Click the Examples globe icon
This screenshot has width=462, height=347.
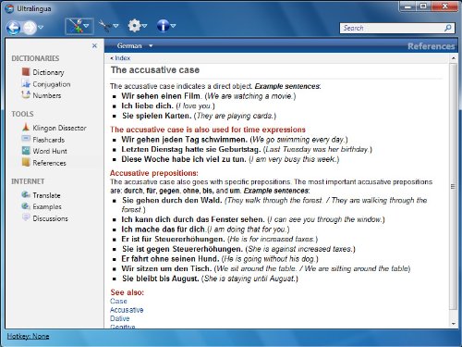26,206
